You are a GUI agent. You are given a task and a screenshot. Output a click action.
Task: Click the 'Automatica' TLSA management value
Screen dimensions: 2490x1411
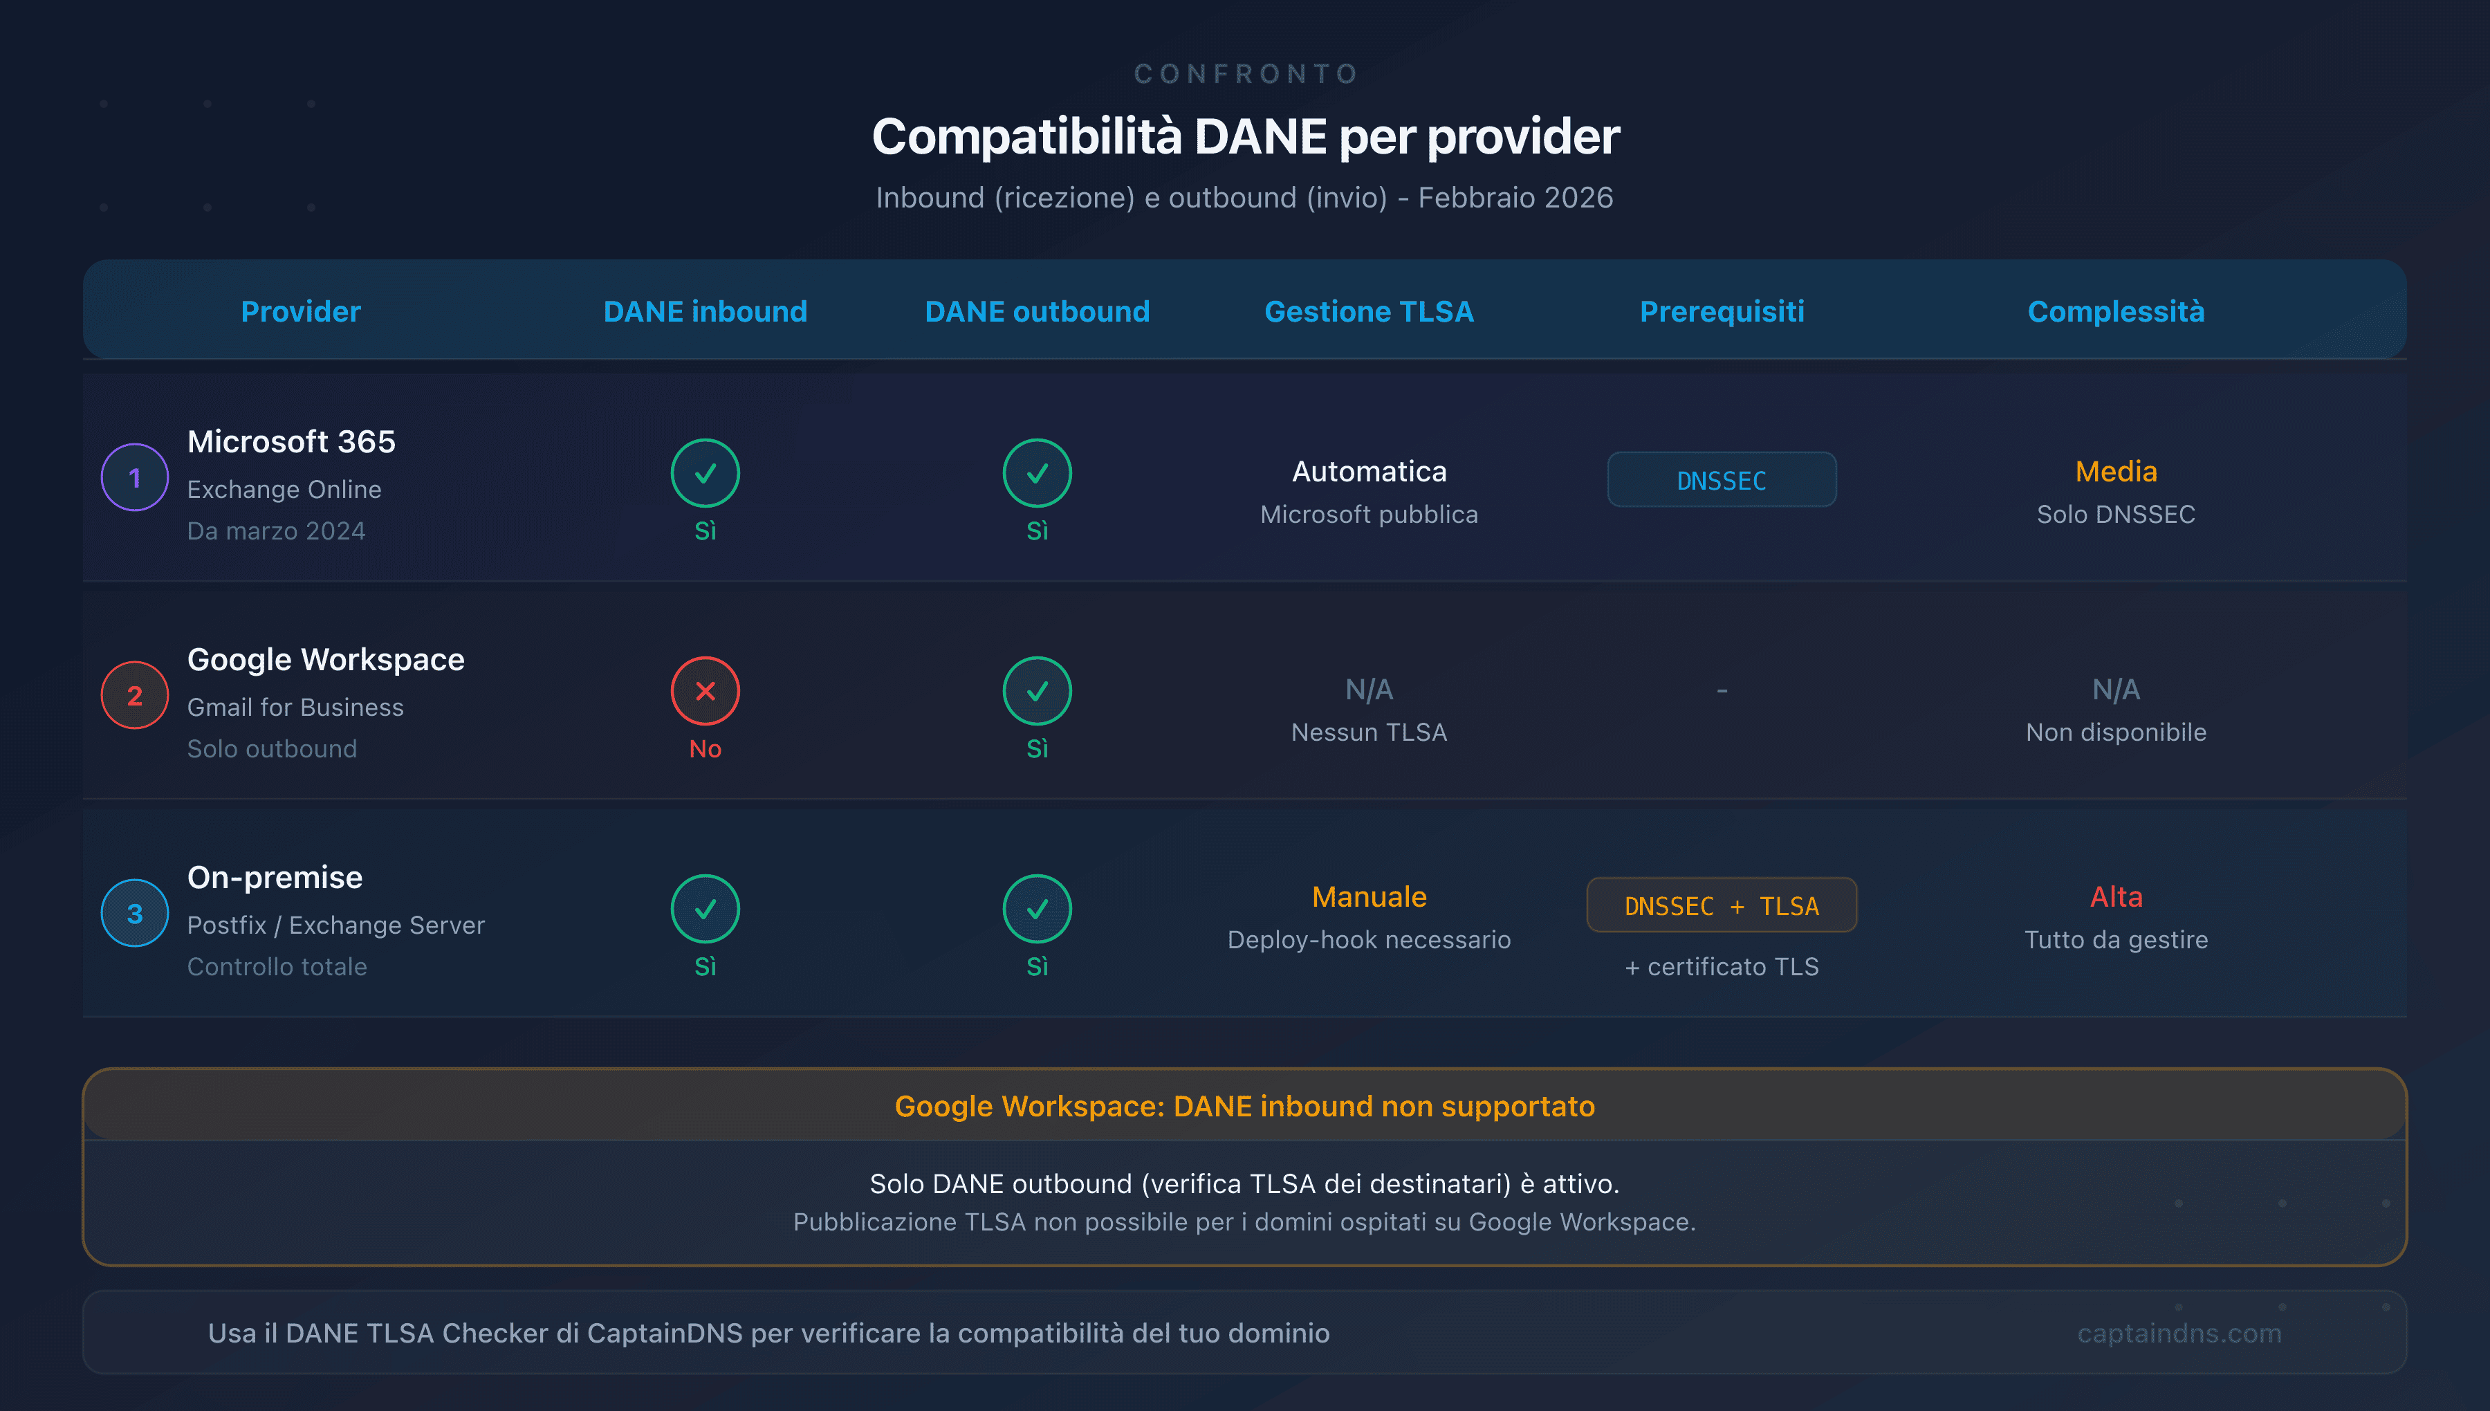1369,472
